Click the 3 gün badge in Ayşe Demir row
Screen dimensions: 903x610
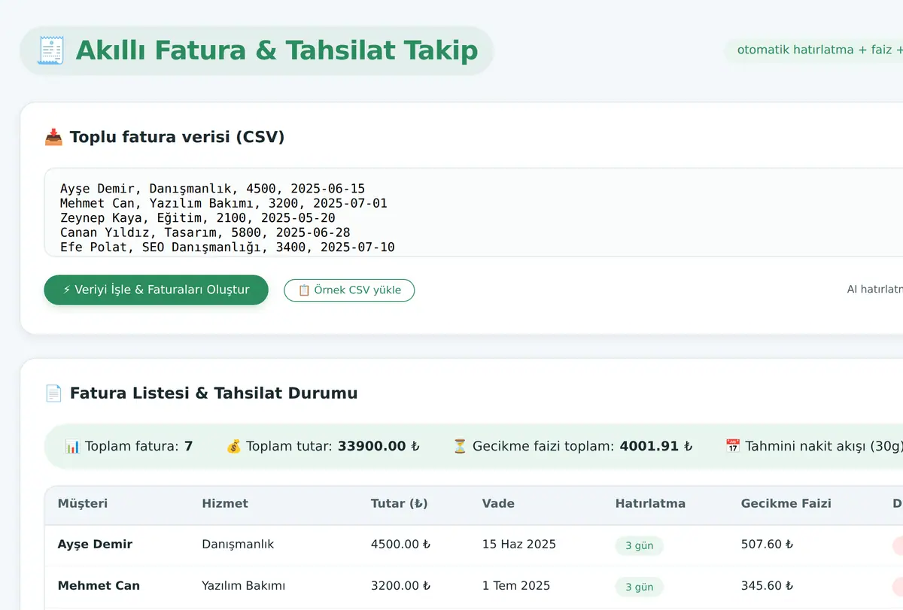639,545
